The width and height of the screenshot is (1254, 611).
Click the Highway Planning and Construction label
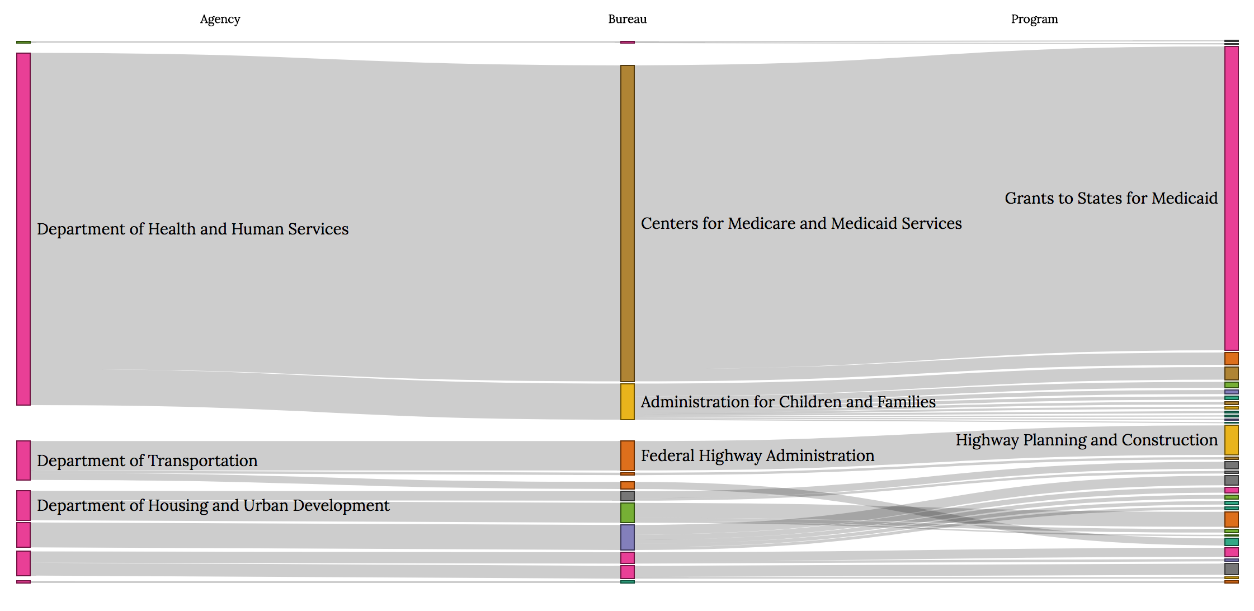pos(1086,440)
